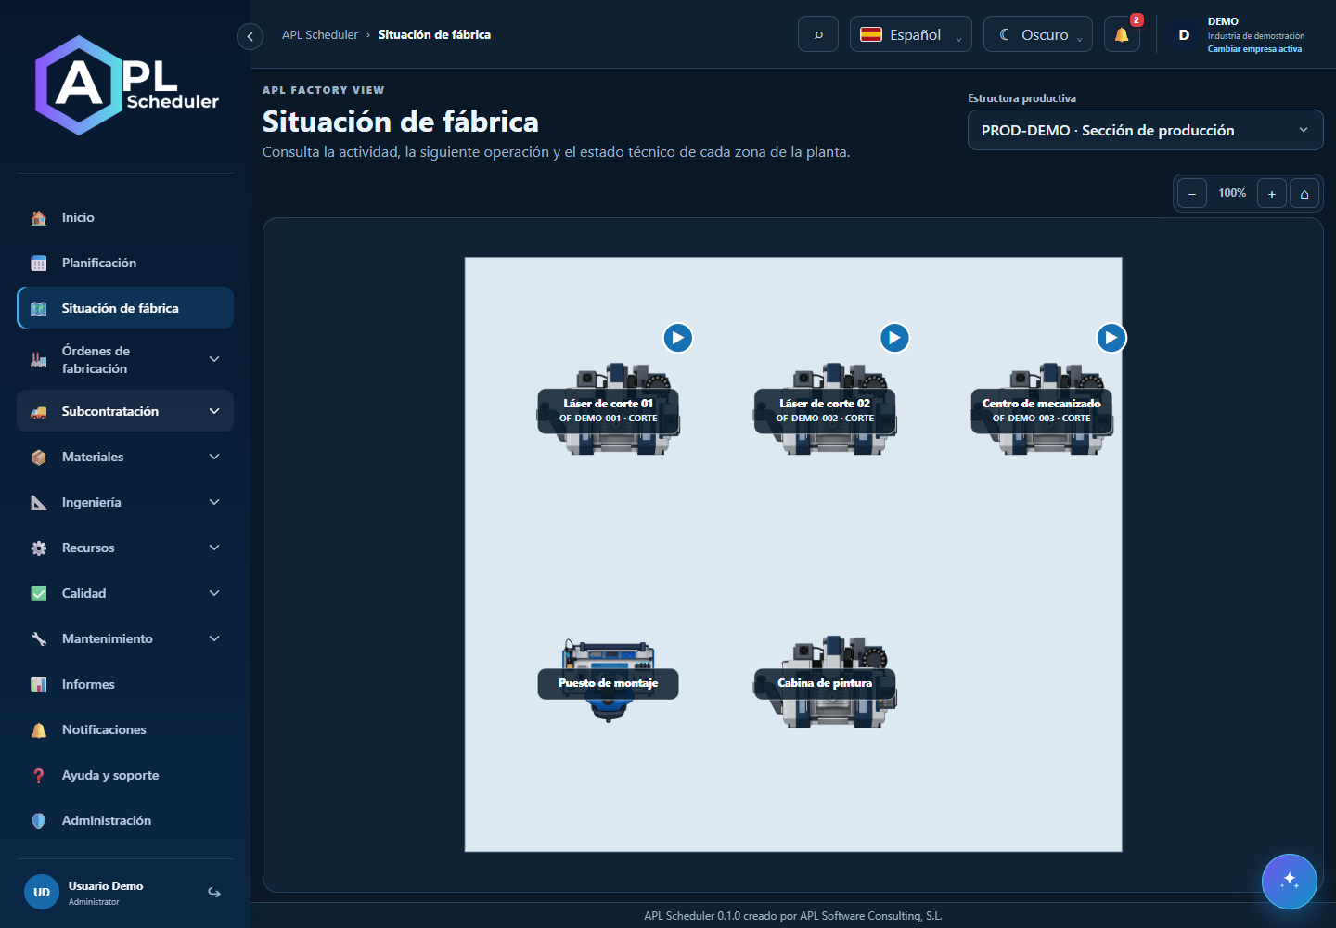Image resolution: width=1336 pixels, height=928 pixels.
Task: Expand the Órdenes de fabricación menu
Action: coord(125,359)
